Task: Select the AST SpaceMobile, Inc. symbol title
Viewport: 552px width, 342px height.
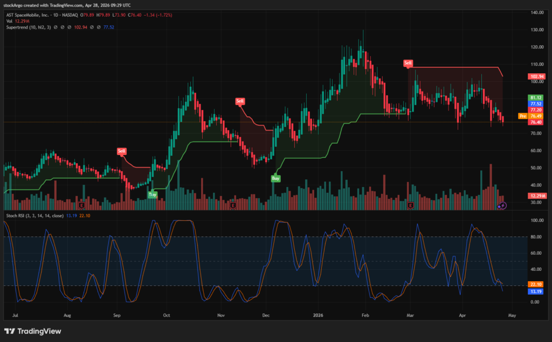Action: (27, 15)
